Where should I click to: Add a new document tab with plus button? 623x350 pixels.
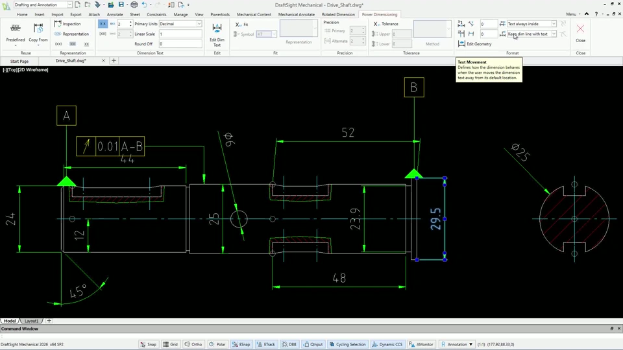[114, 61]
